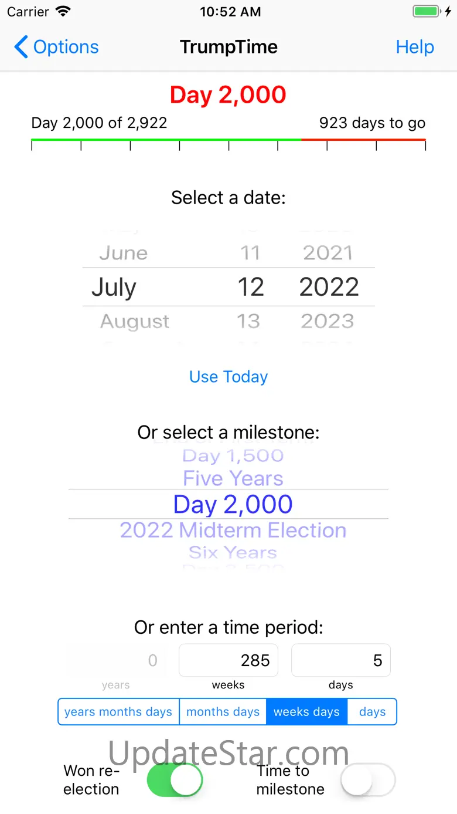The width and height of the screenshot is (457, 814).
Task: Enable the Time to milestone switch
Action: pyautogui.click(x=368, y=780)
